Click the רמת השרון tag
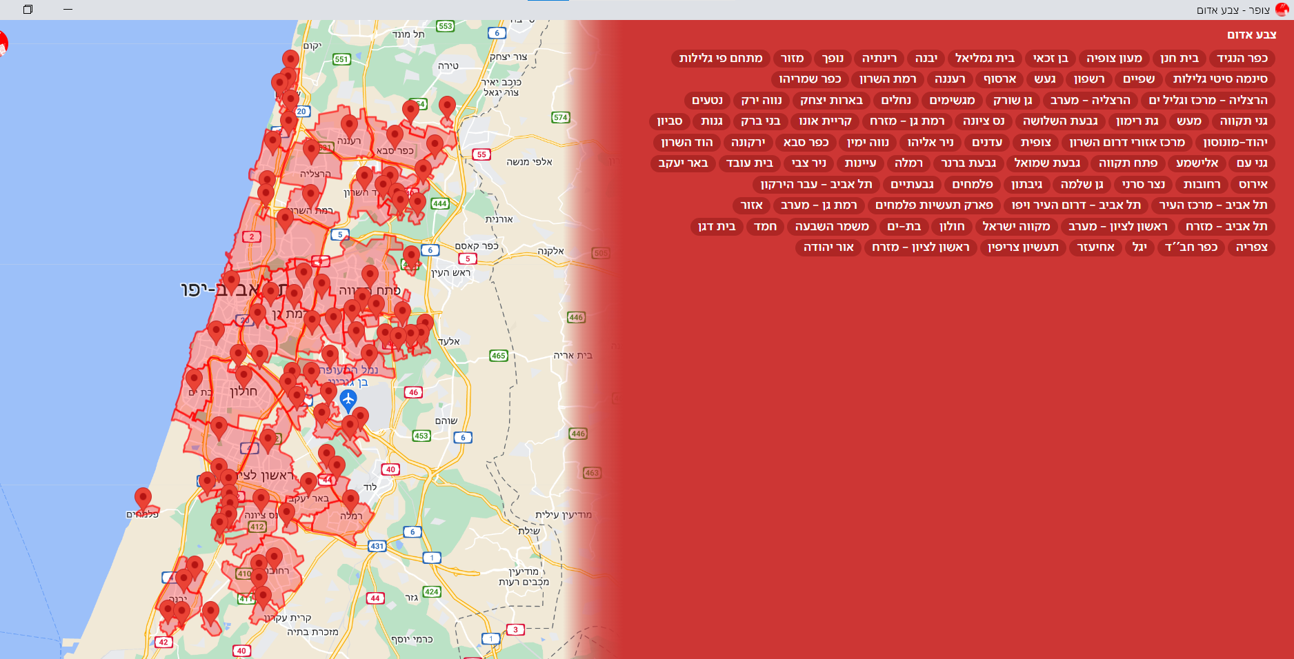 point(888,79)
